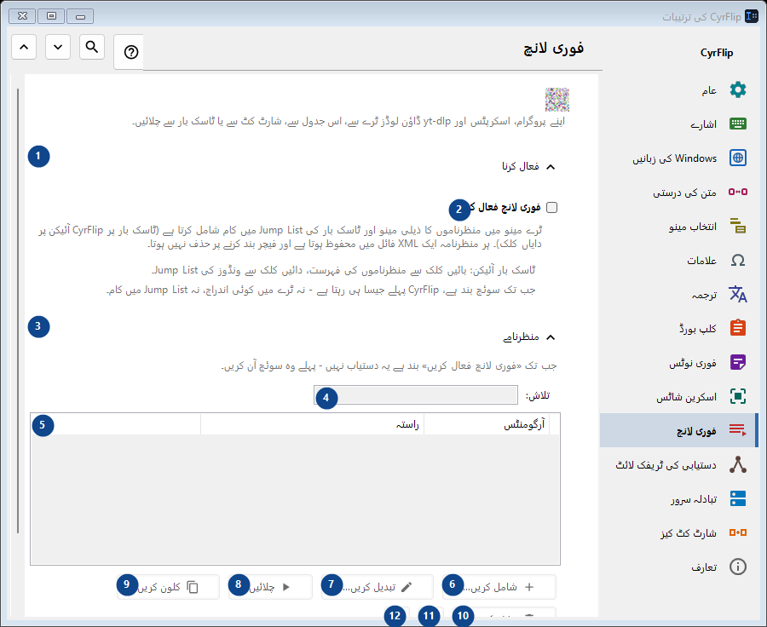The width and height of the screenshot is (767, 627).
Task: Click the تبدیل کریں... (Edit) button
Action: pos(378,587)
